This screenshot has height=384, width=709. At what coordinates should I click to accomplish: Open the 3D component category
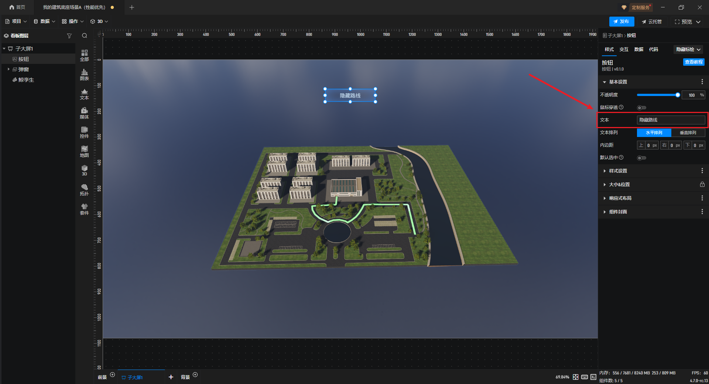(84, 170)
